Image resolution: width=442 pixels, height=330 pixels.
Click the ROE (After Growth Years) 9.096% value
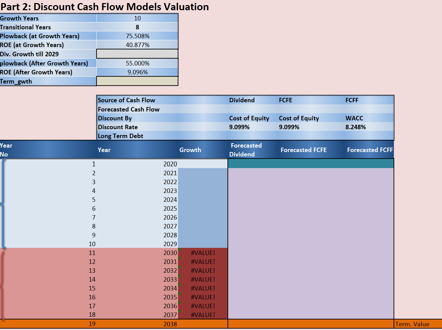pyautogui.click(x=137, y=72)
